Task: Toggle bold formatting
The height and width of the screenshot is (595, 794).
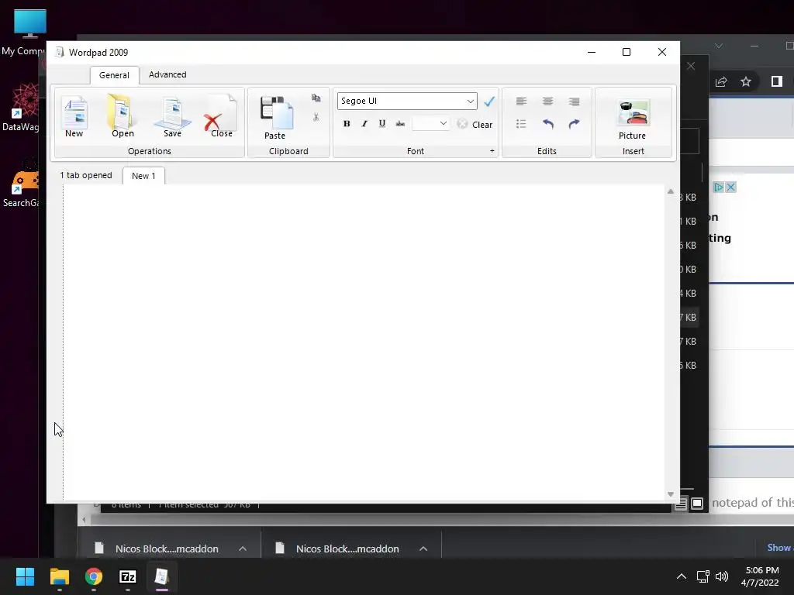Action: point(347,124)
